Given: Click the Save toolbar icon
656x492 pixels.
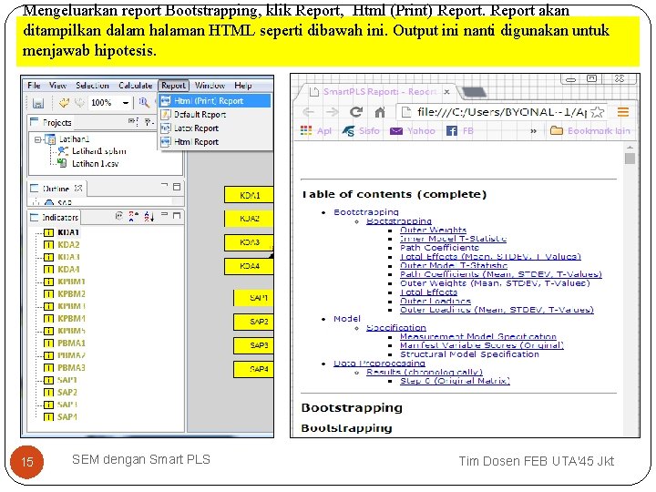Looking at the screenshot, I should click(38, 102).
